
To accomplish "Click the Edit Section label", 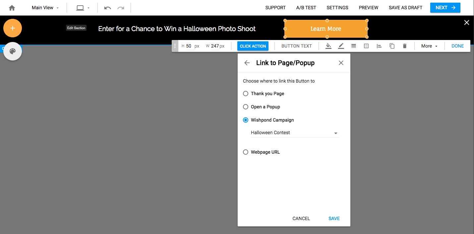I will (x=76, y=28).
